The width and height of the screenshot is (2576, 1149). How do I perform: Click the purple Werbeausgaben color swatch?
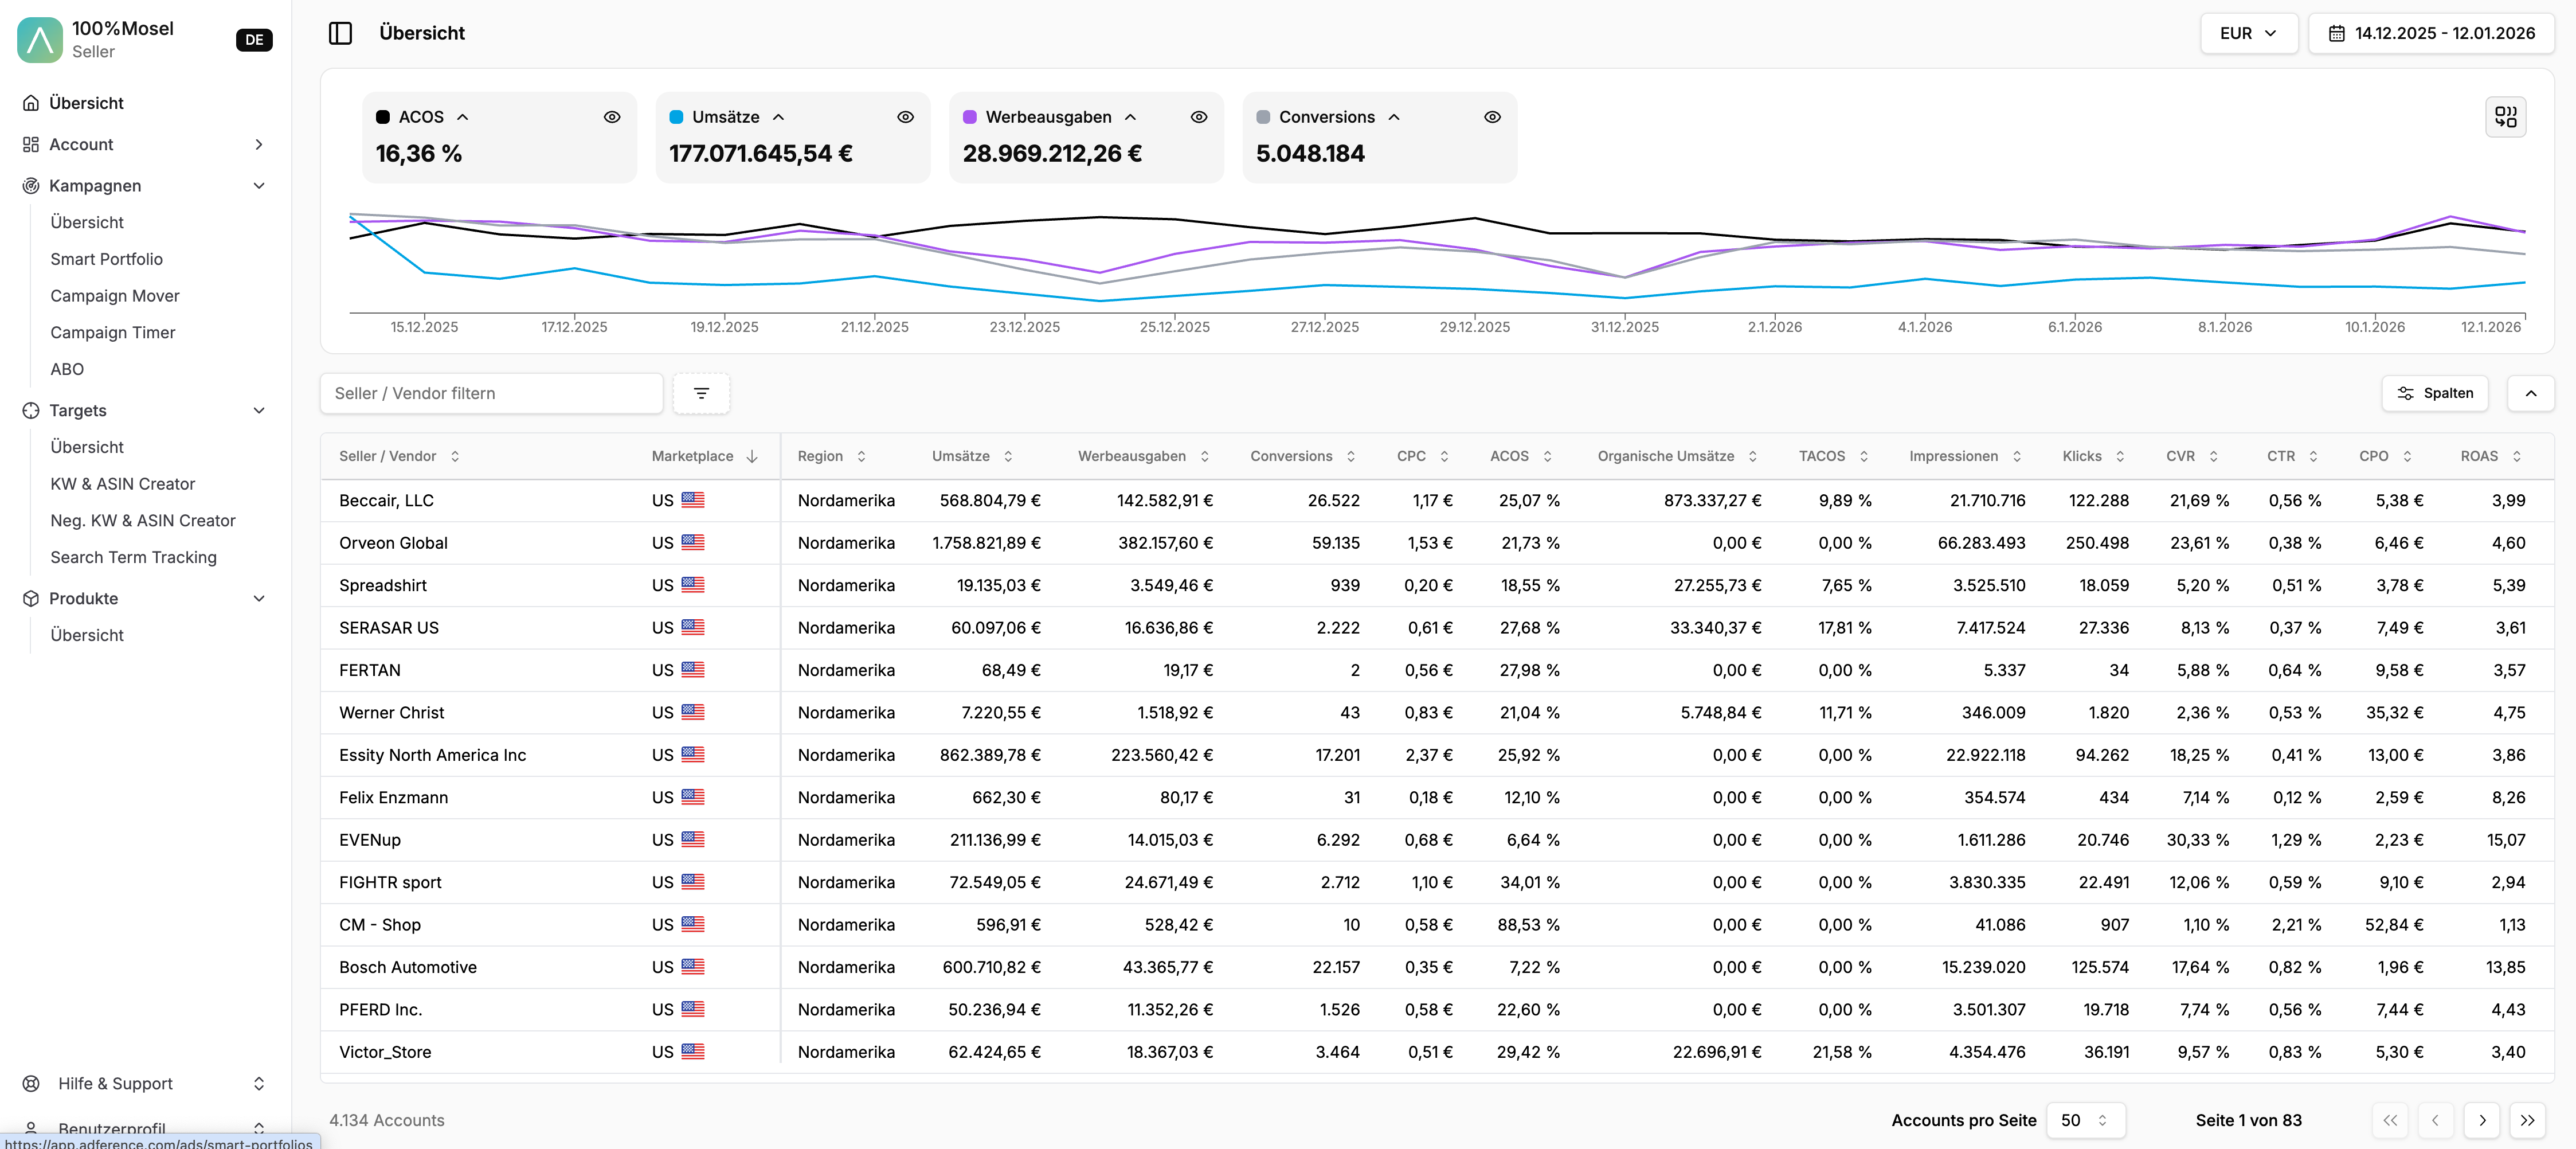coord(969,117)
